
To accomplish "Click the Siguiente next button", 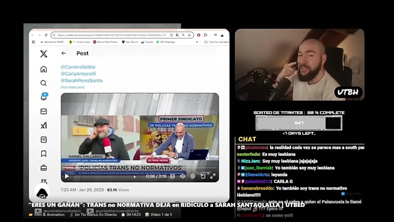I will point(351,194).
